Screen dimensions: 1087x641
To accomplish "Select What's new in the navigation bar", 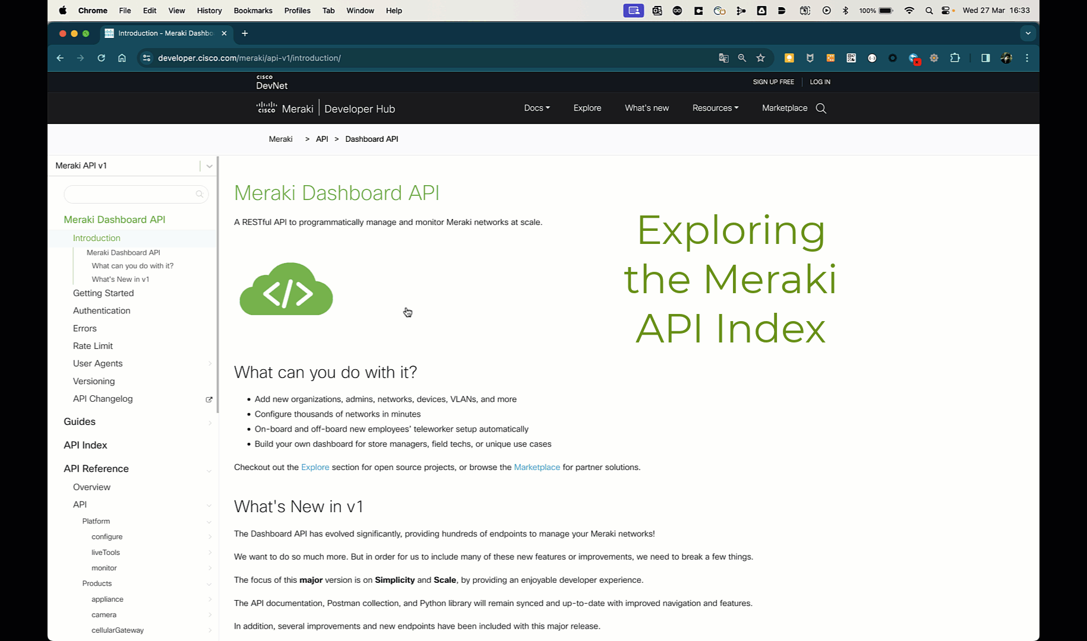I will (x=646, y=108).
